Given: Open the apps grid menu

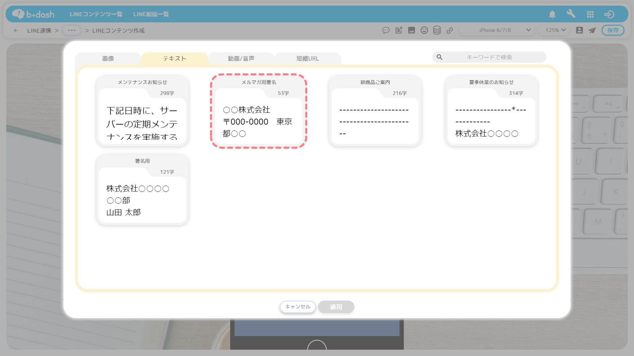Looking at the screenshot, I should point(590,14).
